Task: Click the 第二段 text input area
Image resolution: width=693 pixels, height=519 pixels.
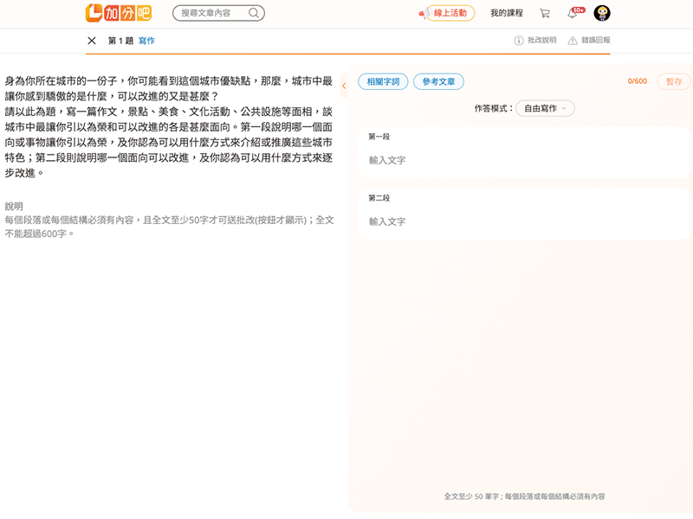Action: tap(524, 221)
